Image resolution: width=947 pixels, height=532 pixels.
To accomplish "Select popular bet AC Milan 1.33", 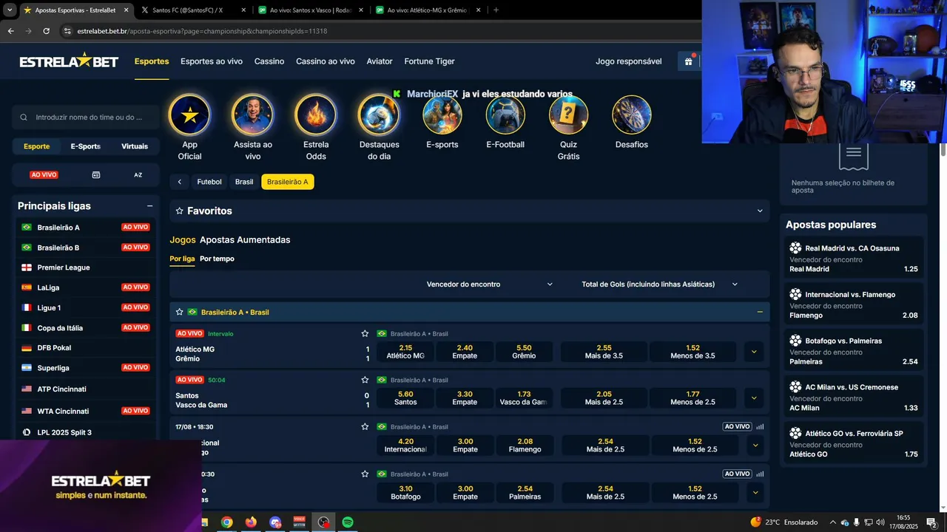I will pyautogui.click(x=853, y=398).
